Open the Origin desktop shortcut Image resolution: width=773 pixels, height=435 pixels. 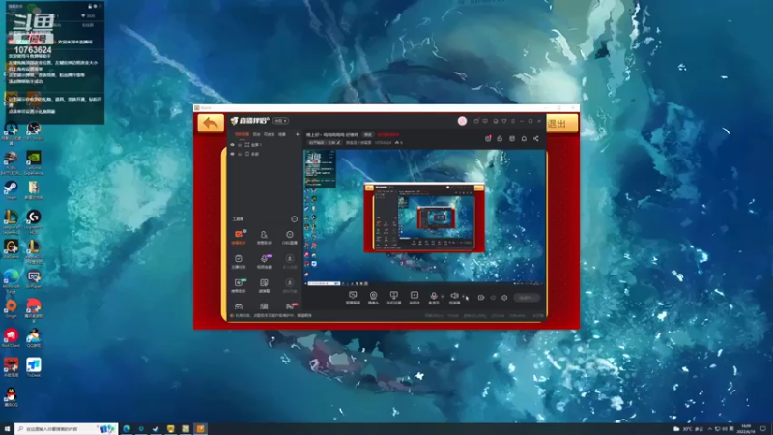tap(11, 308)
